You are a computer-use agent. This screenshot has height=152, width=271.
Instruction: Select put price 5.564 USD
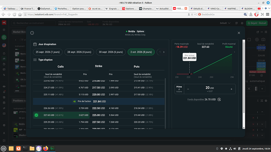tap(114, 115)
